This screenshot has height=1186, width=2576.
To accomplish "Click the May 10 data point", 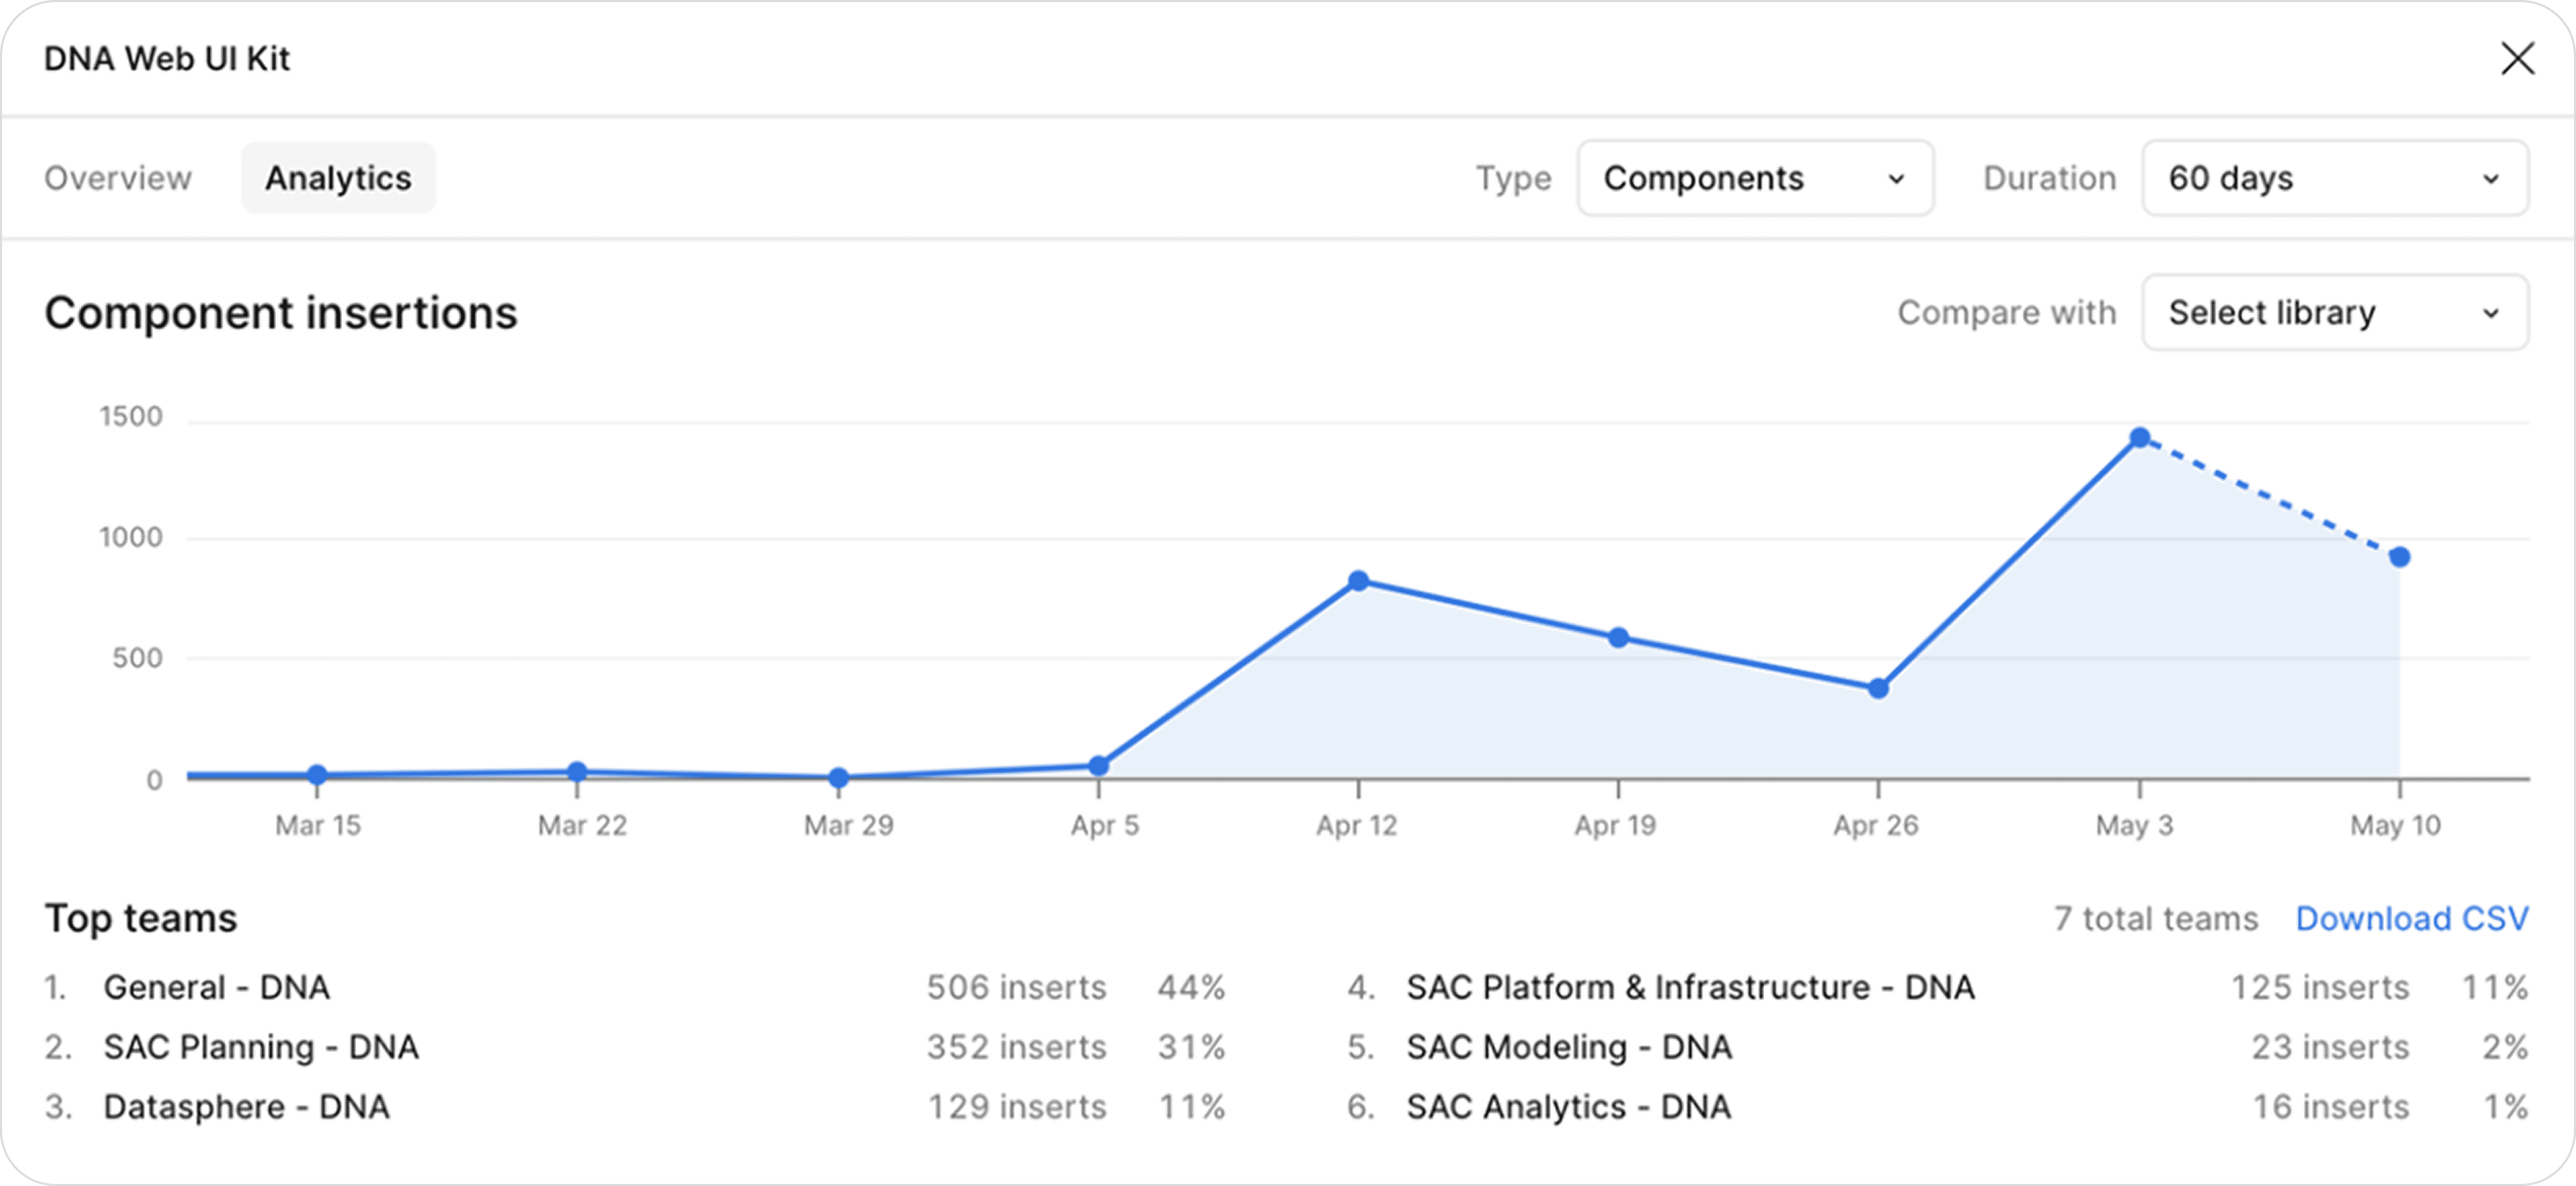I will point(2399,557).
